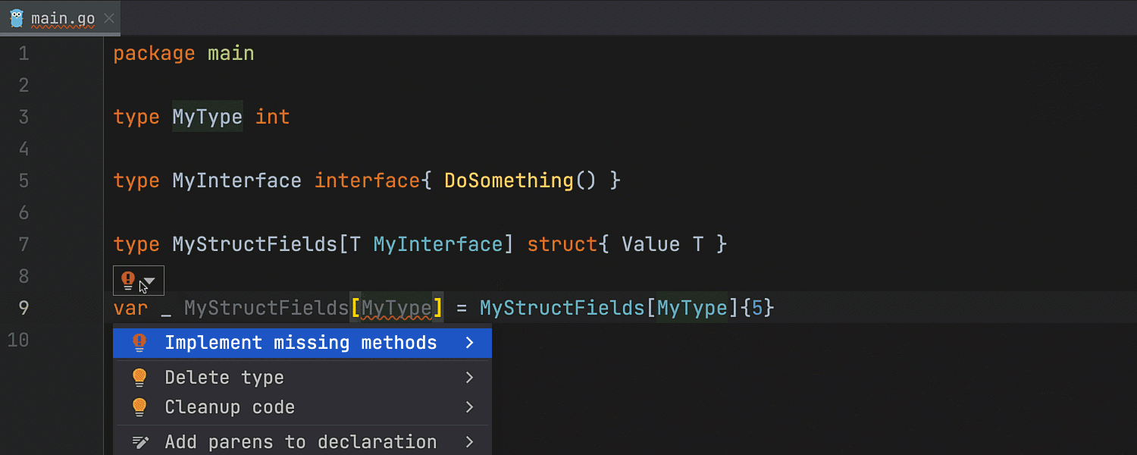This screenshot has width=1137, height=455.
Task: Open the Add parens to declaration submenu arrow
Action: (x=470, y=442)
